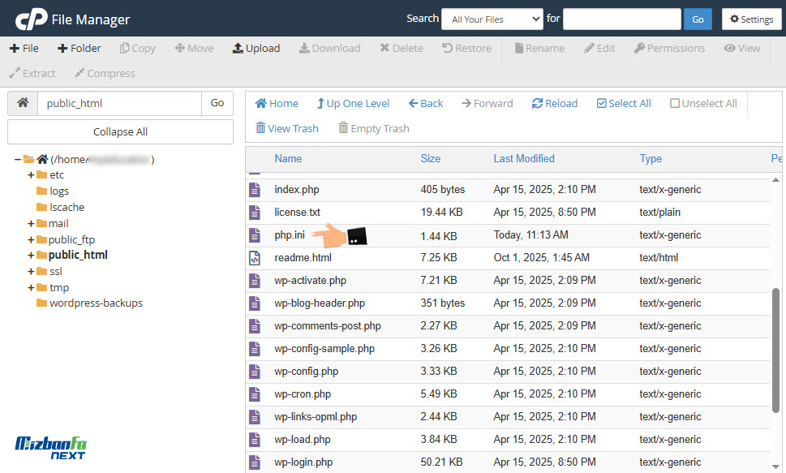Click the Reload icon
This screenshot has height=473, width=786.
click(537, 104)
